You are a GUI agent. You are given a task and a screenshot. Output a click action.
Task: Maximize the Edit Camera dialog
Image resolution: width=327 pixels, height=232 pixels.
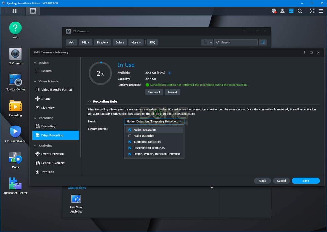coord(311,52)
